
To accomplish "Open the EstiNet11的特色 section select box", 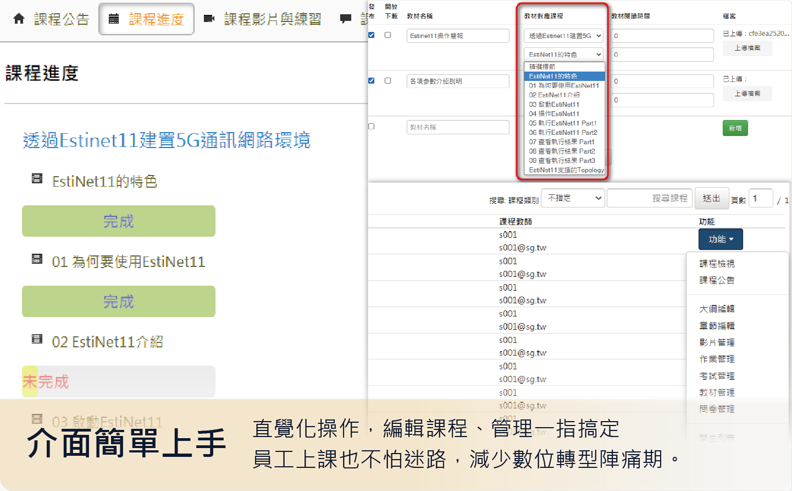I will (x=564, y=54).
